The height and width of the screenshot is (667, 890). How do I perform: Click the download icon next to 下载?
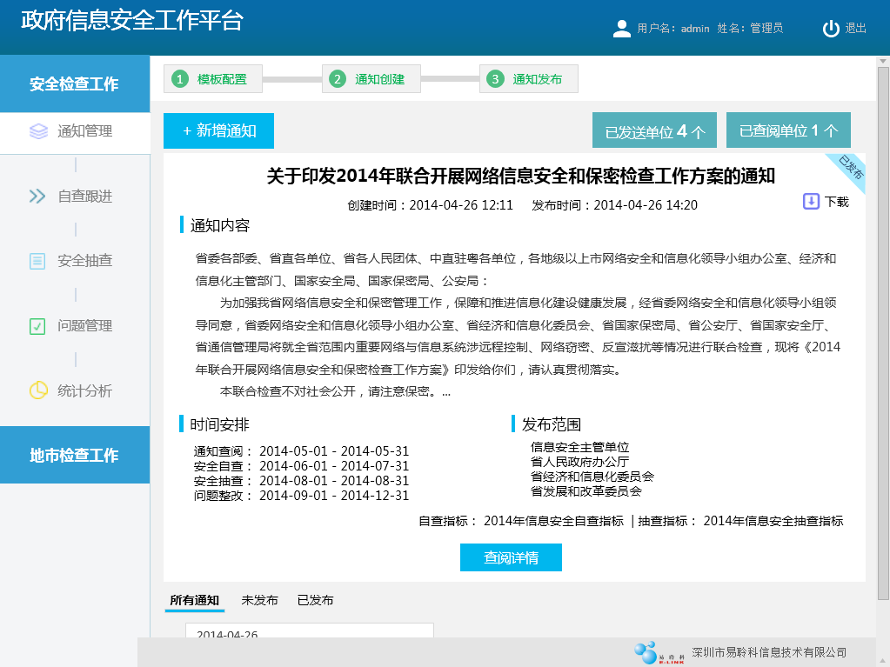tap(811, 201)
